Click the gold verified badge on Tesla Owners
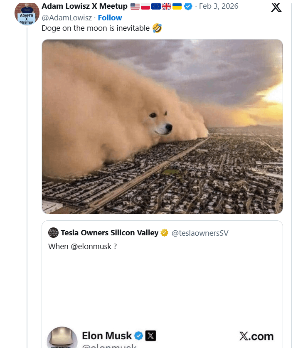This screenshot has height=348, width=298. (x=165, y=233)
